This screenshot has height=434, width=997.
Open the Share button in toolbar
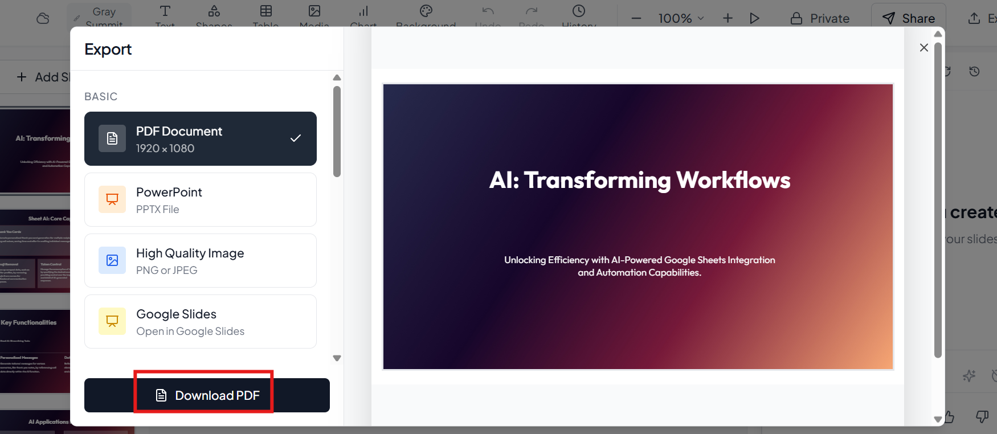pyautogui.click(x=909, y=18)
